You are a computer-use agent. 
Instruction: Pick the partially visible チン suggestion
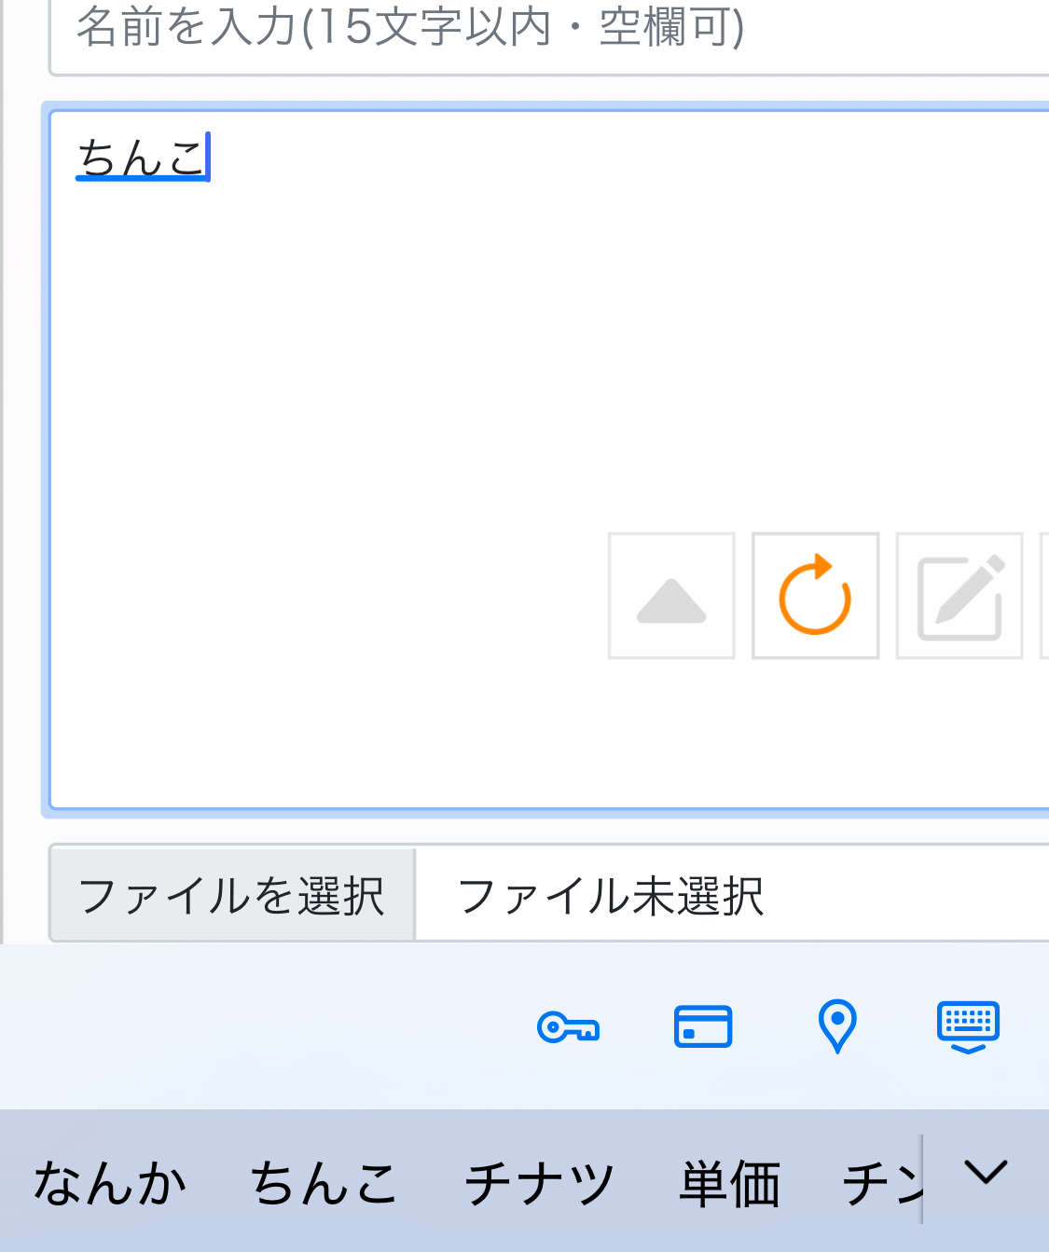881,1183
